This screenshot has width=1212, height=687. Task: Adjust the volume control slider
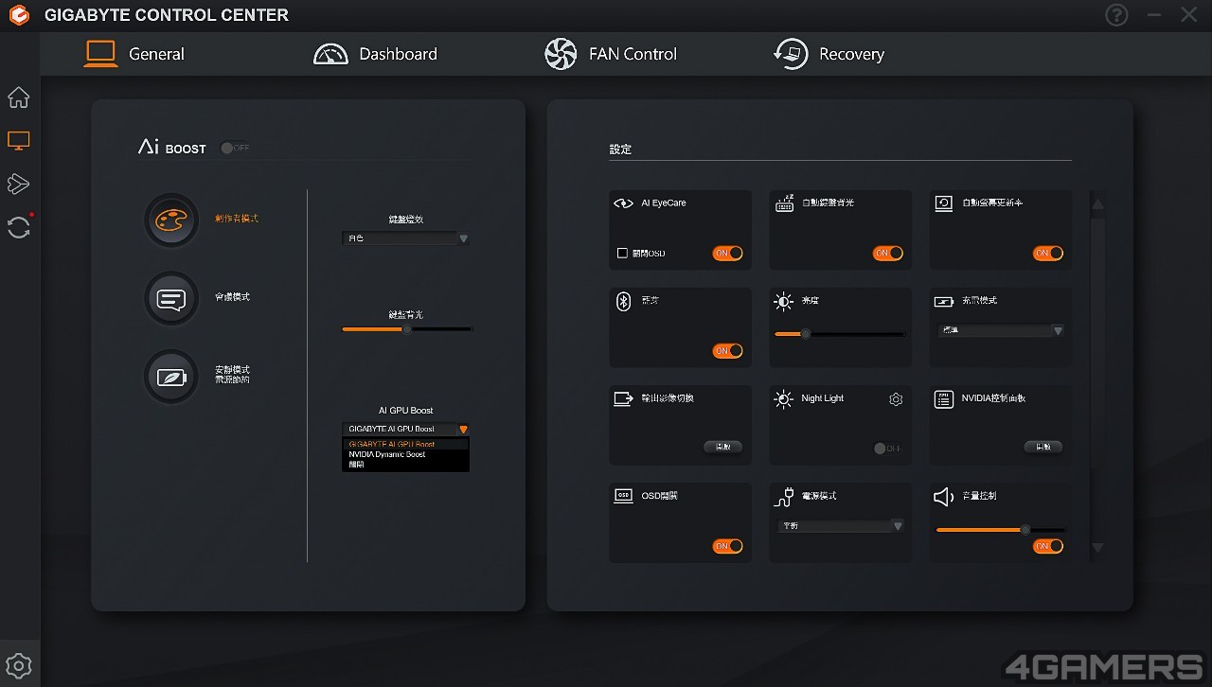(x=1001, y=530)
